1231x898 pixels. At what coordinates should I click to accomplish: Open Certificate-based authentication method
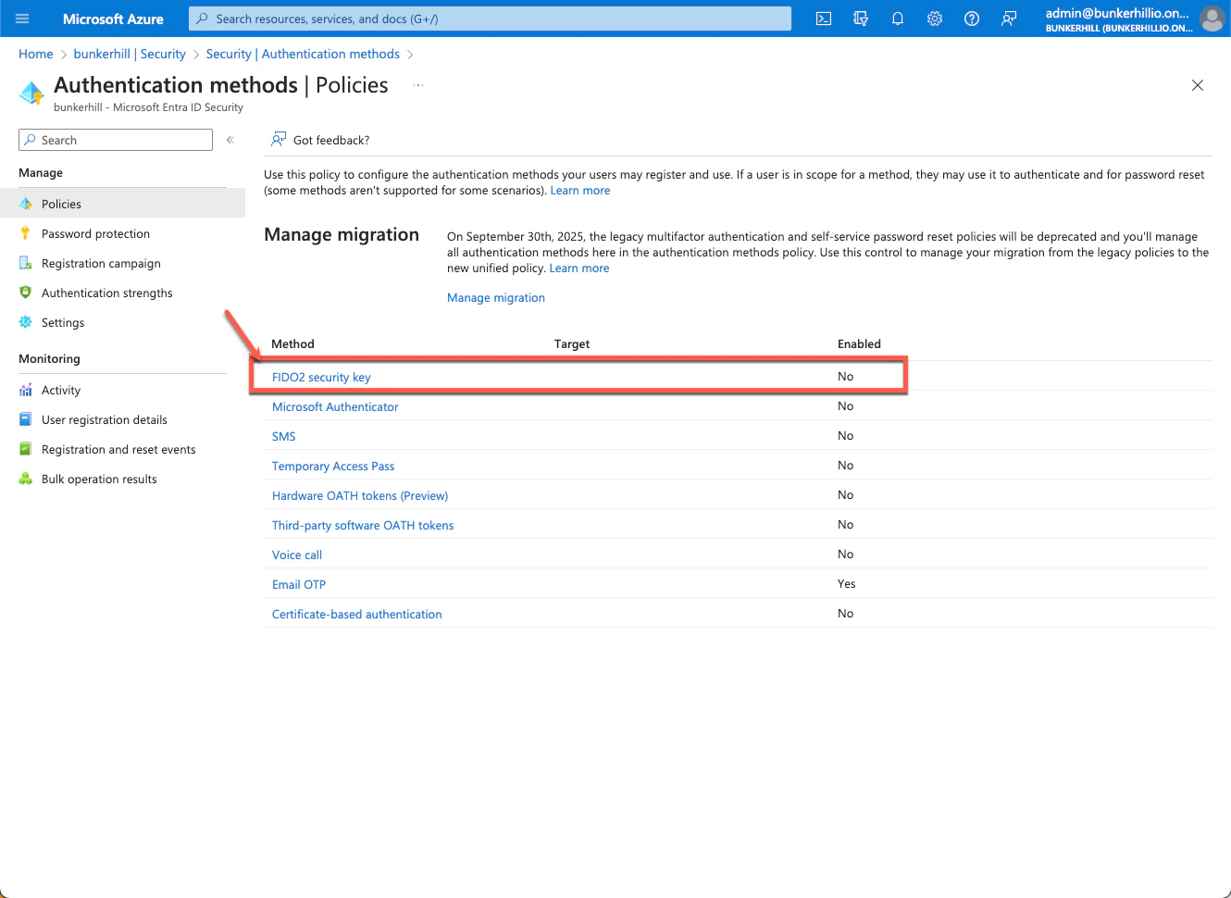click(357, 614)
